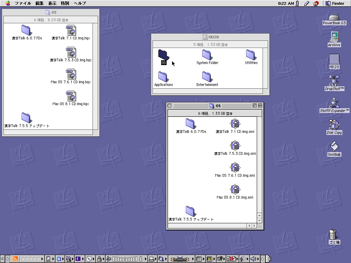The height and width of the screenshot is (263, 351).
Task: Open the 表示 menu
Action: [52, 3]
